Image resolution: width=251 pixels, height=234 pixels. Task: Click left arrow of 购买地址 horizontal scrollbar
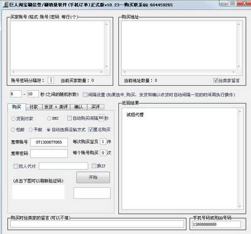[125, 72]
